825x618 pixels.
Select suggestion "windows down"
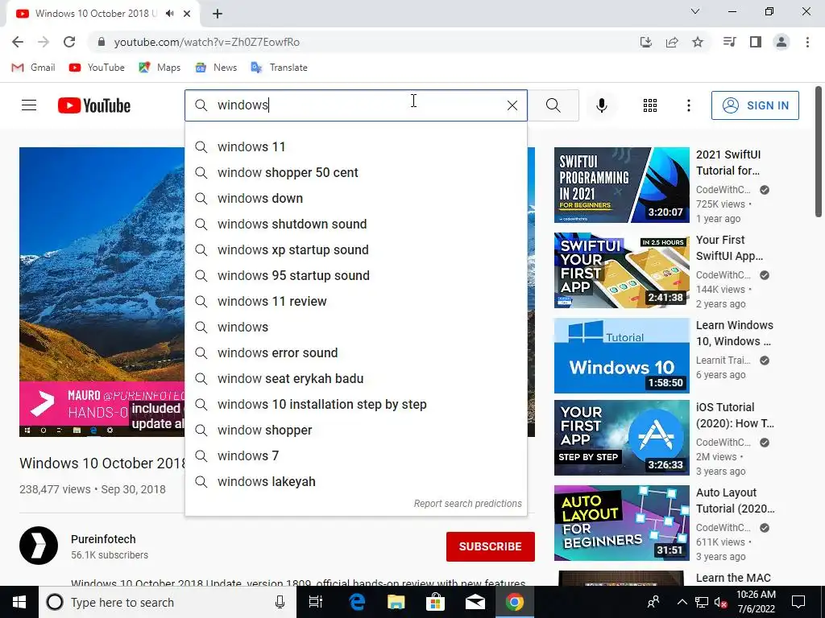coord(355,198)
